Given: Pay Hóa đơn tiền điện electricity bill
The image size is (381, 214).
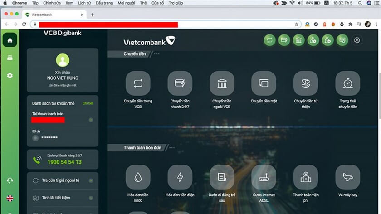Looking at the screenshot, I should coord(180,177).
